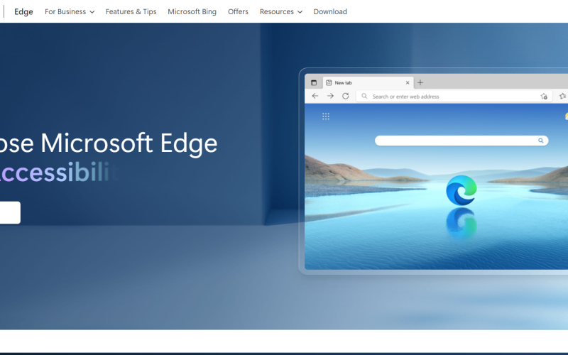Click the new tab page search box

pyautogui.click(x=461, y=141)
